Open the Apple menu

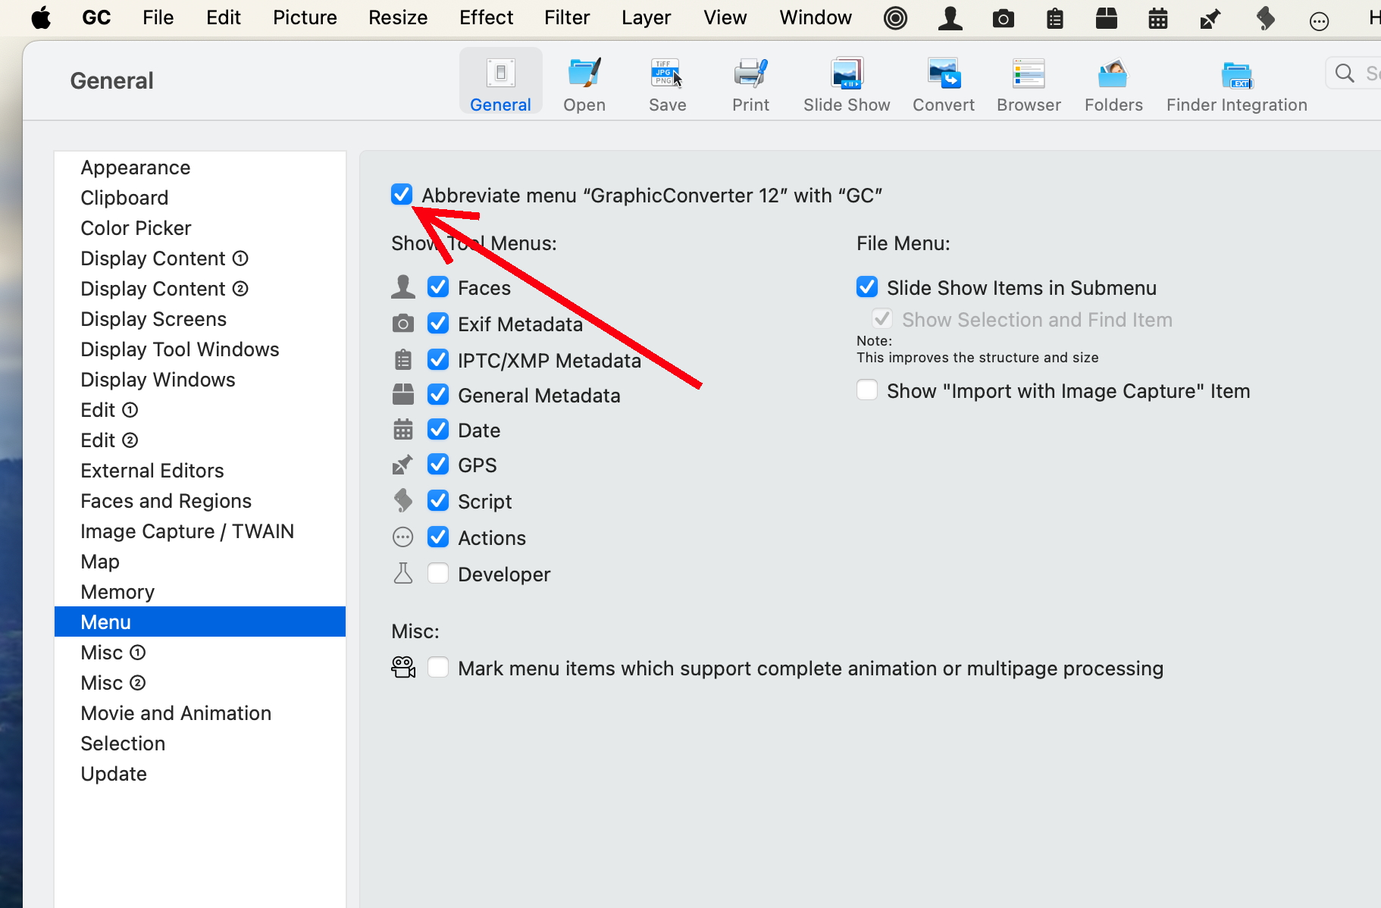41,17
